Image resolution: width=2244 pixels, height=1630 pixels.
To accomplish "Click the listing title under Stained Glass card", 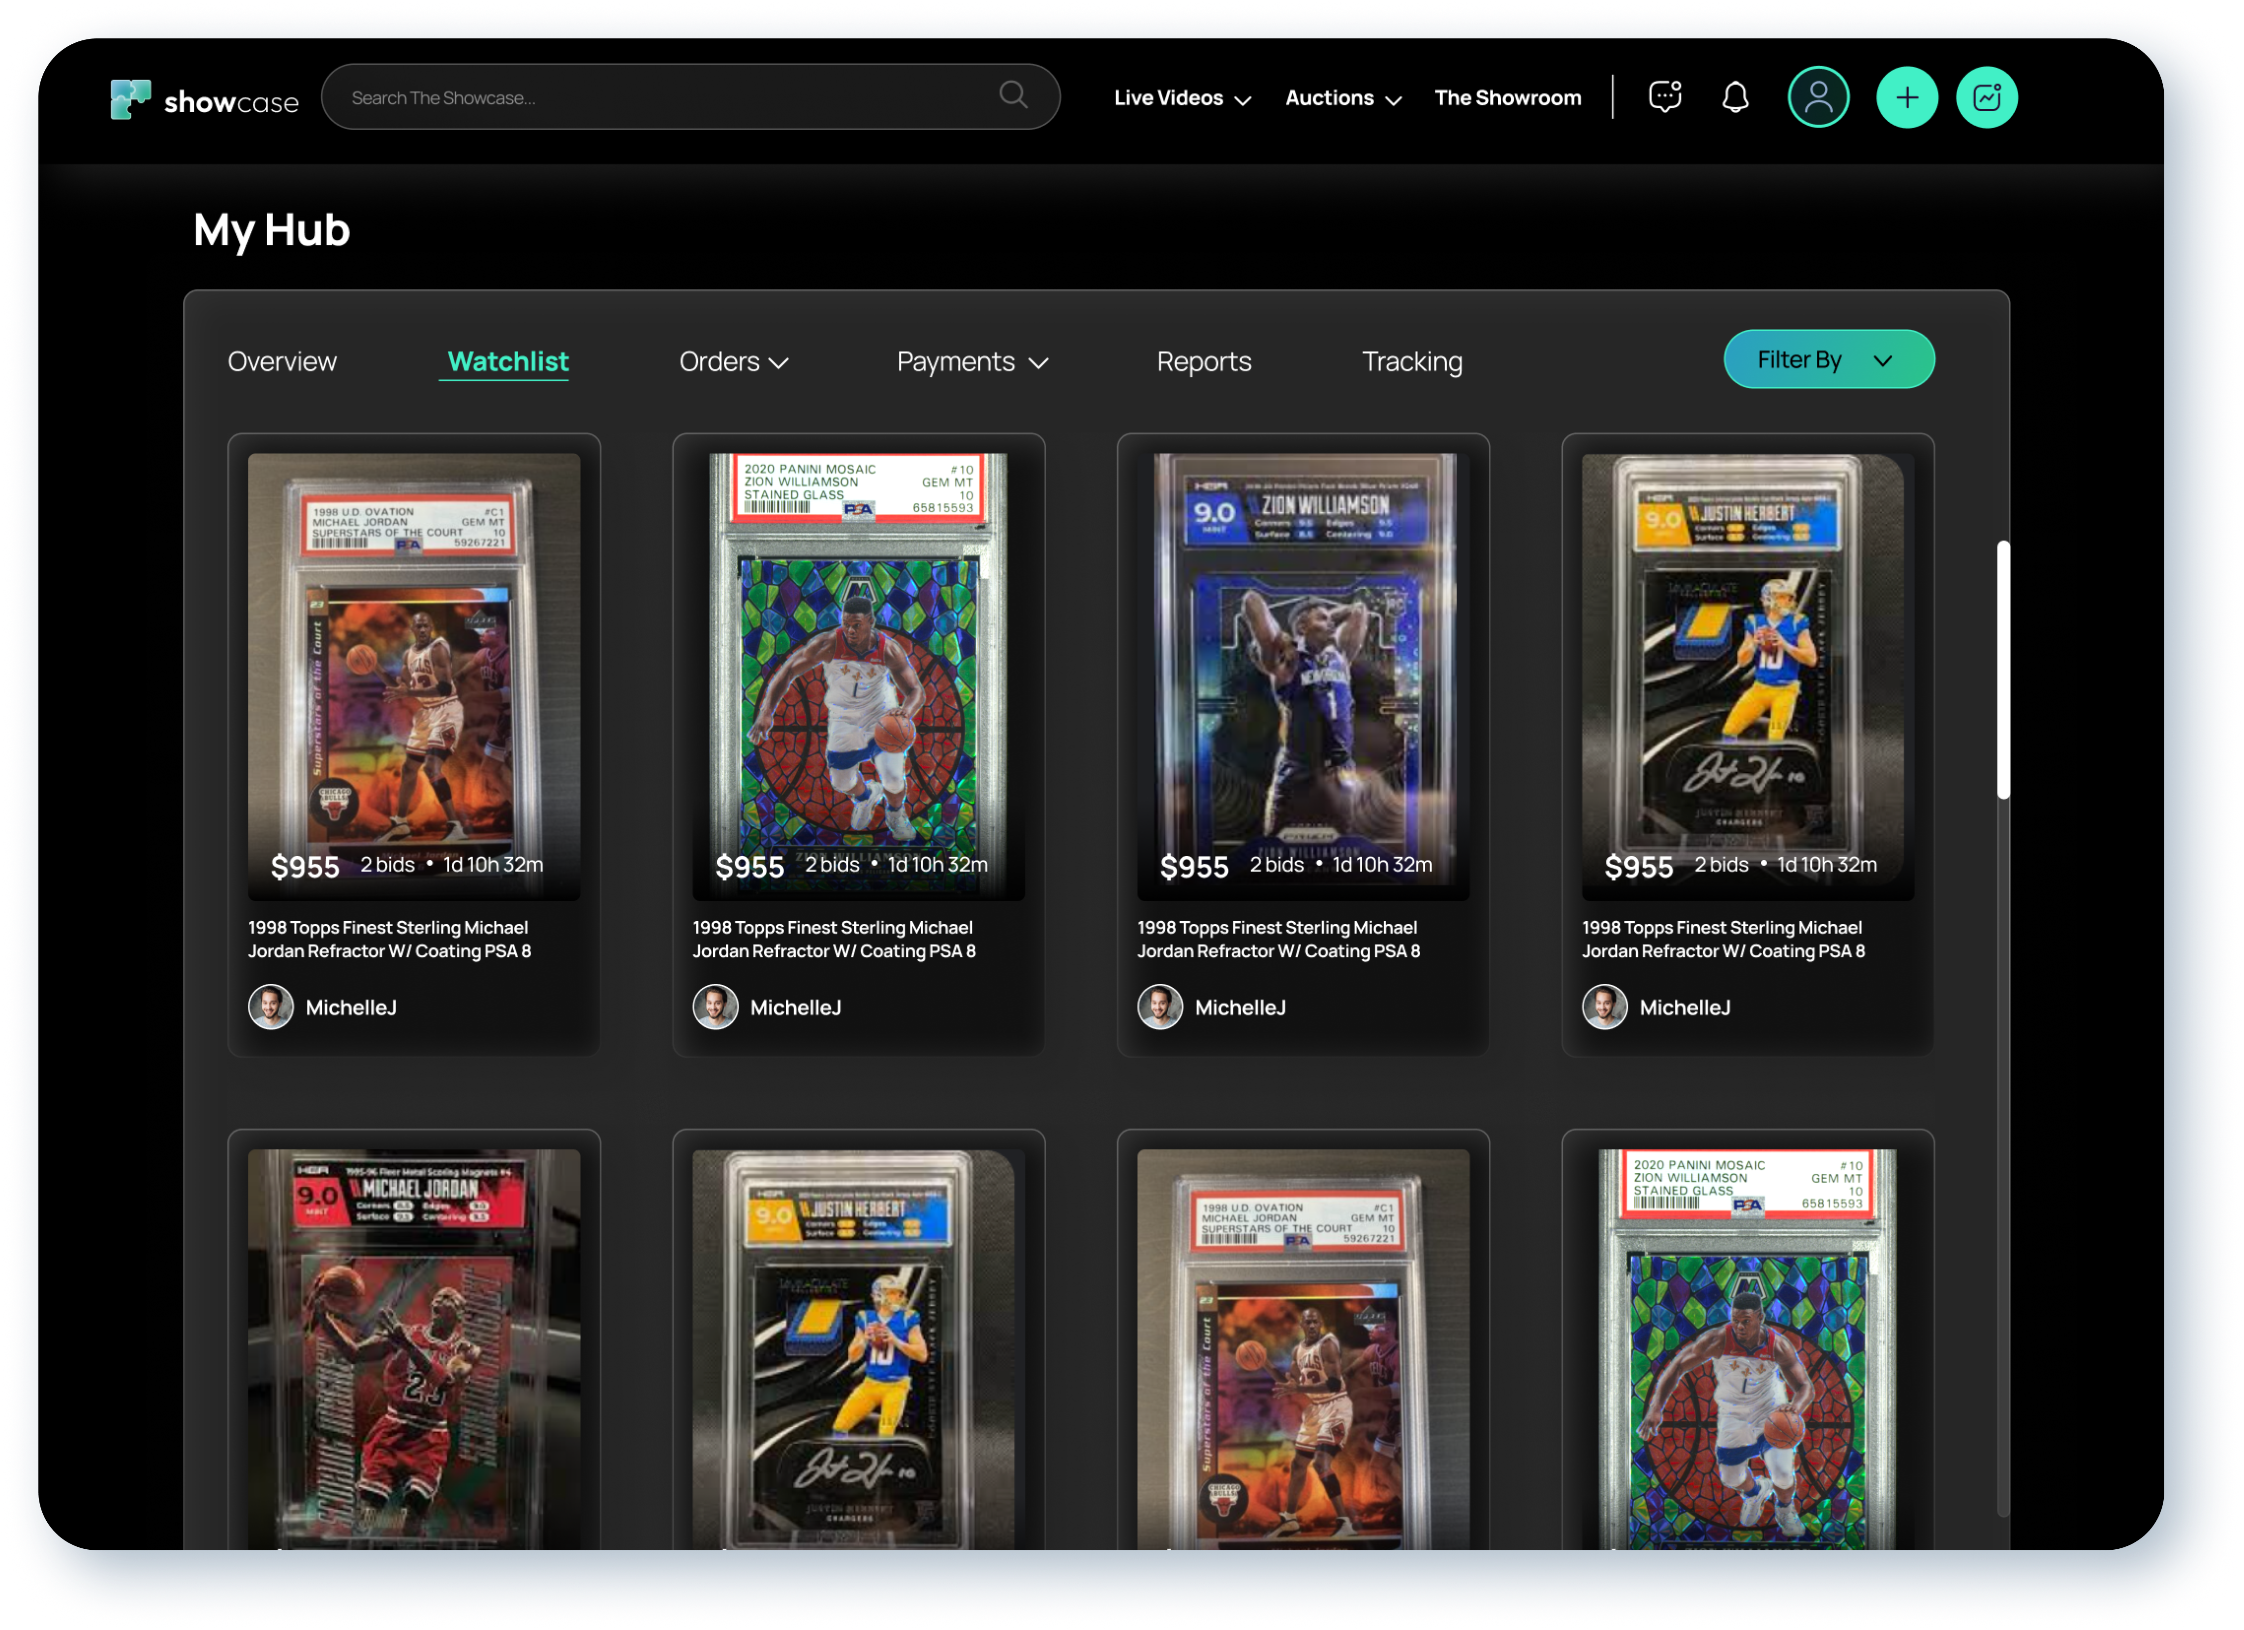I will coord(833,938).
